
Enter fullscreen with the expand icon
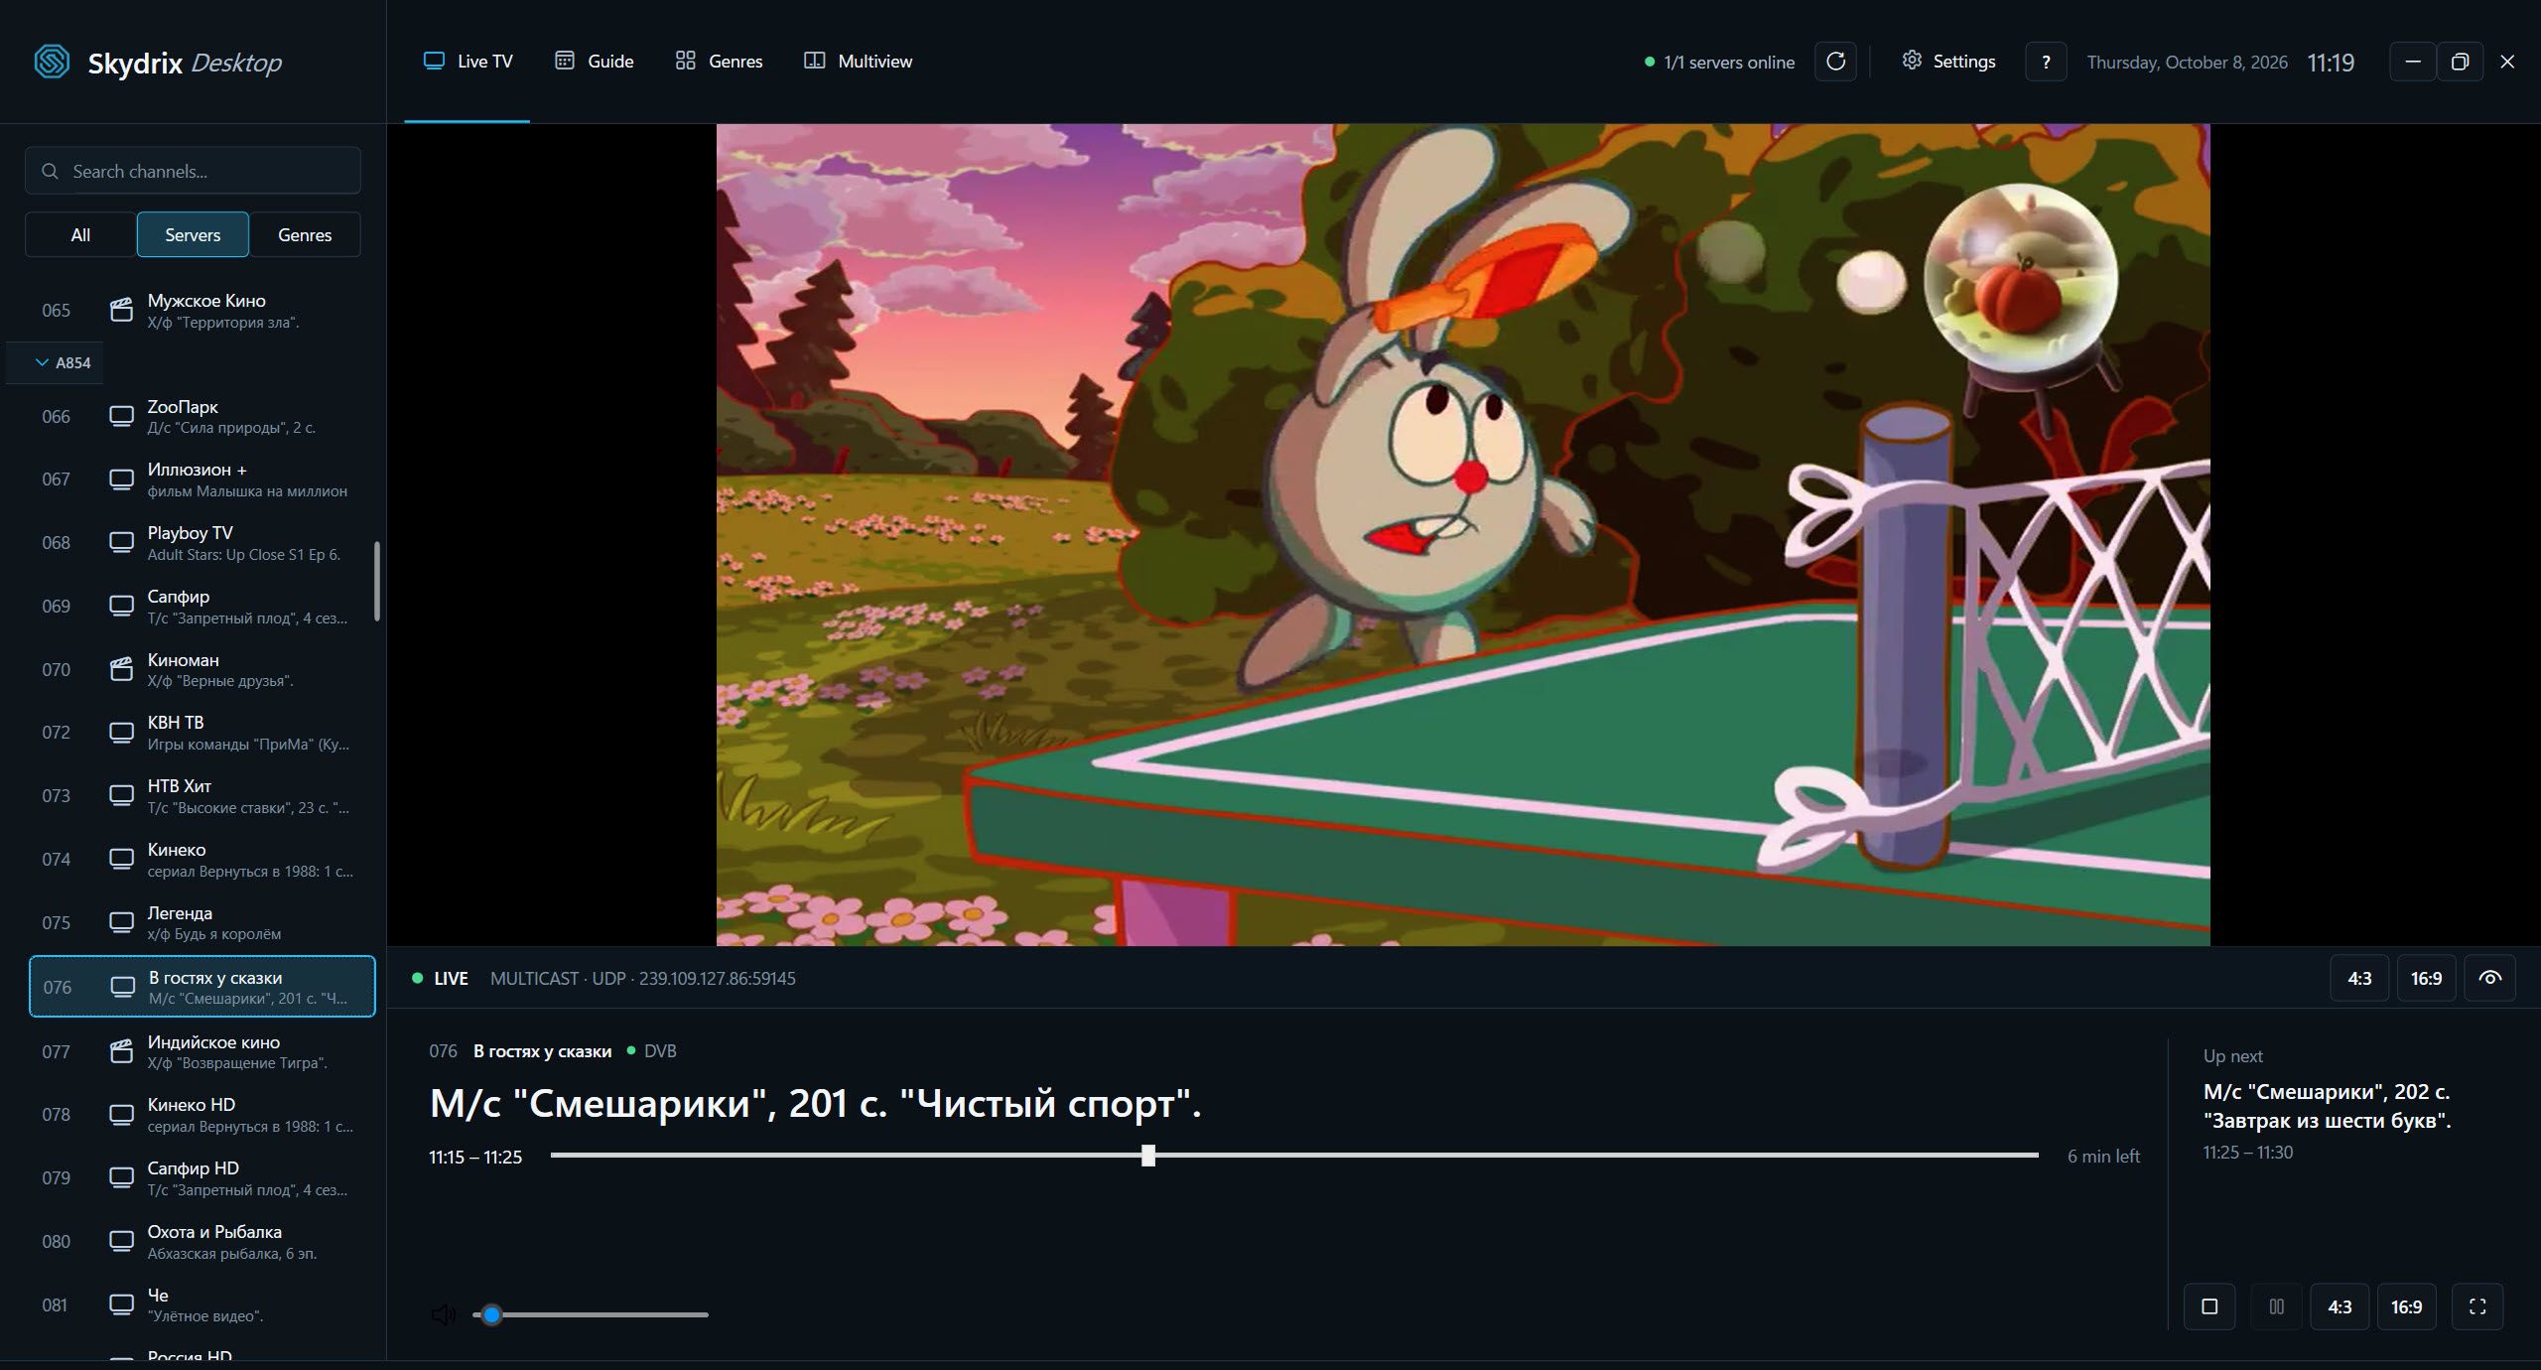pyautogui.click(x=2477, y=1306)
